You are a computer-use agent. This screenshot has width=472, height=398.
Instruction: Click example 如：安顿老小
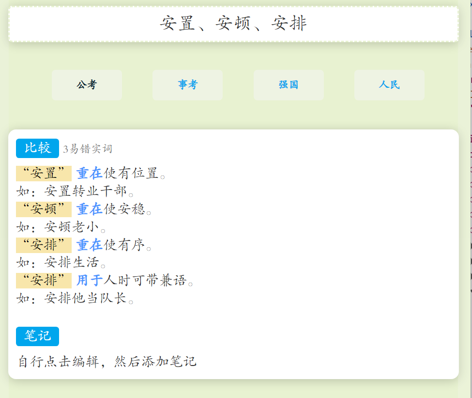[x=61, y=227]
